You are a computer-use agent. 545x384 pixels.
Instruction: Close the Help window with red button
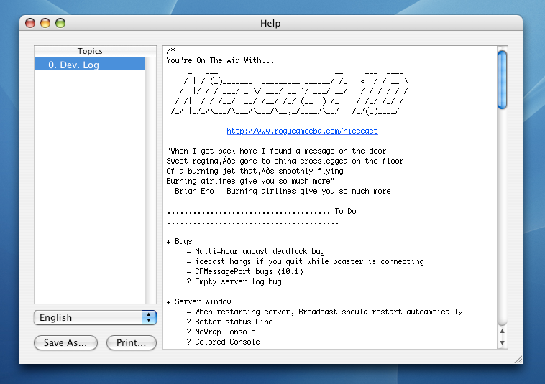(30, 23)
